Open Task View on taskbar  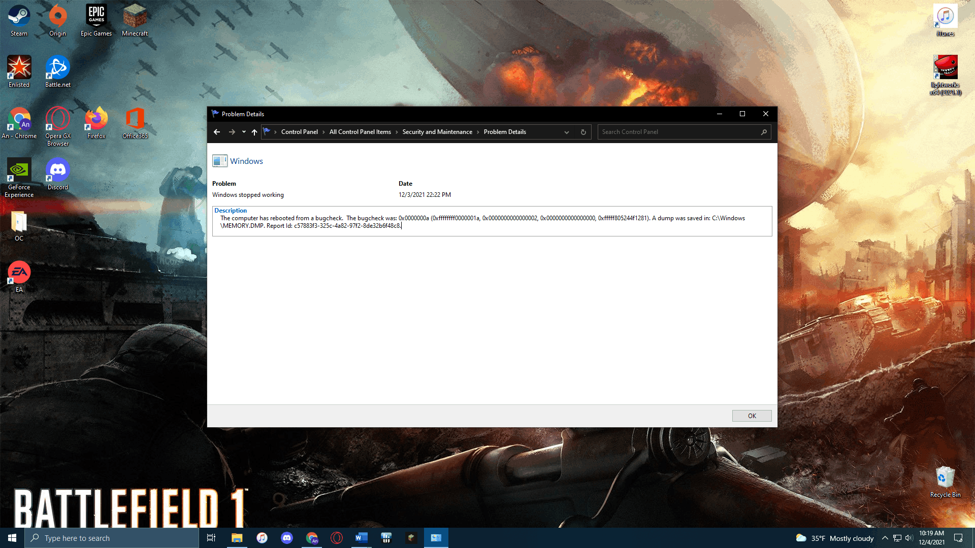click(211, 538)
